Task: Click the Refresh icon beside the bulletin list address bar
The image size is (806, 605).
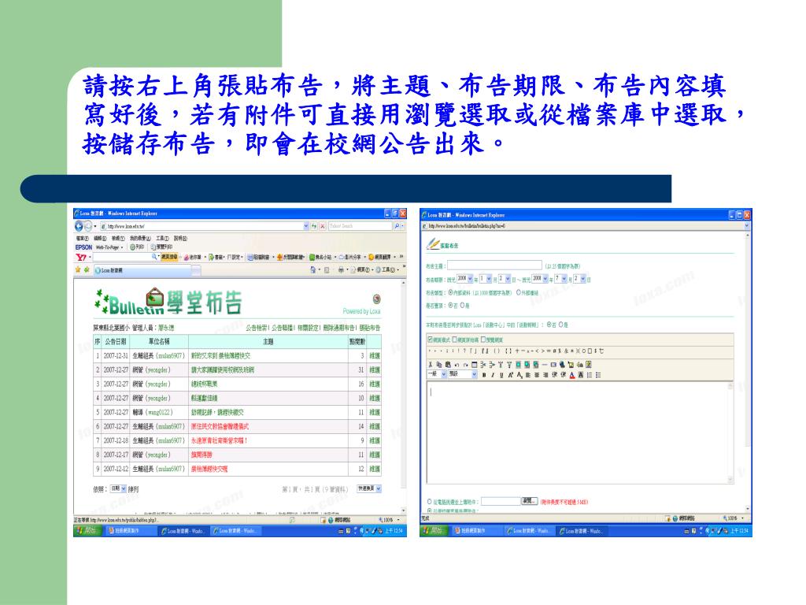Action: (x=313, y=226)
